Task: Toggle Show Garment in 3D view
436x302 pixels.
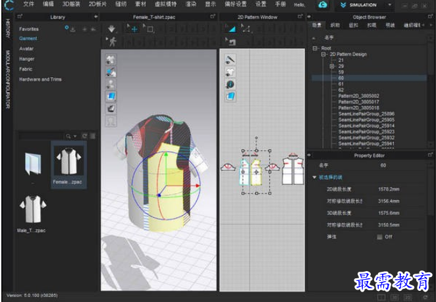Action: (111, 59)
